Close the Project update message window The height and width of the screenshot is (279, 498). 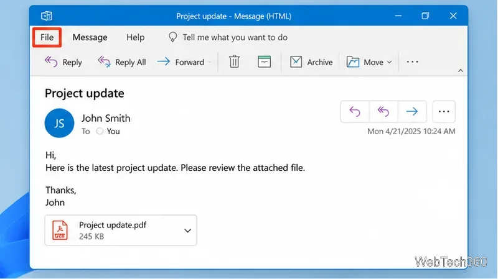(x=453, y=16)
